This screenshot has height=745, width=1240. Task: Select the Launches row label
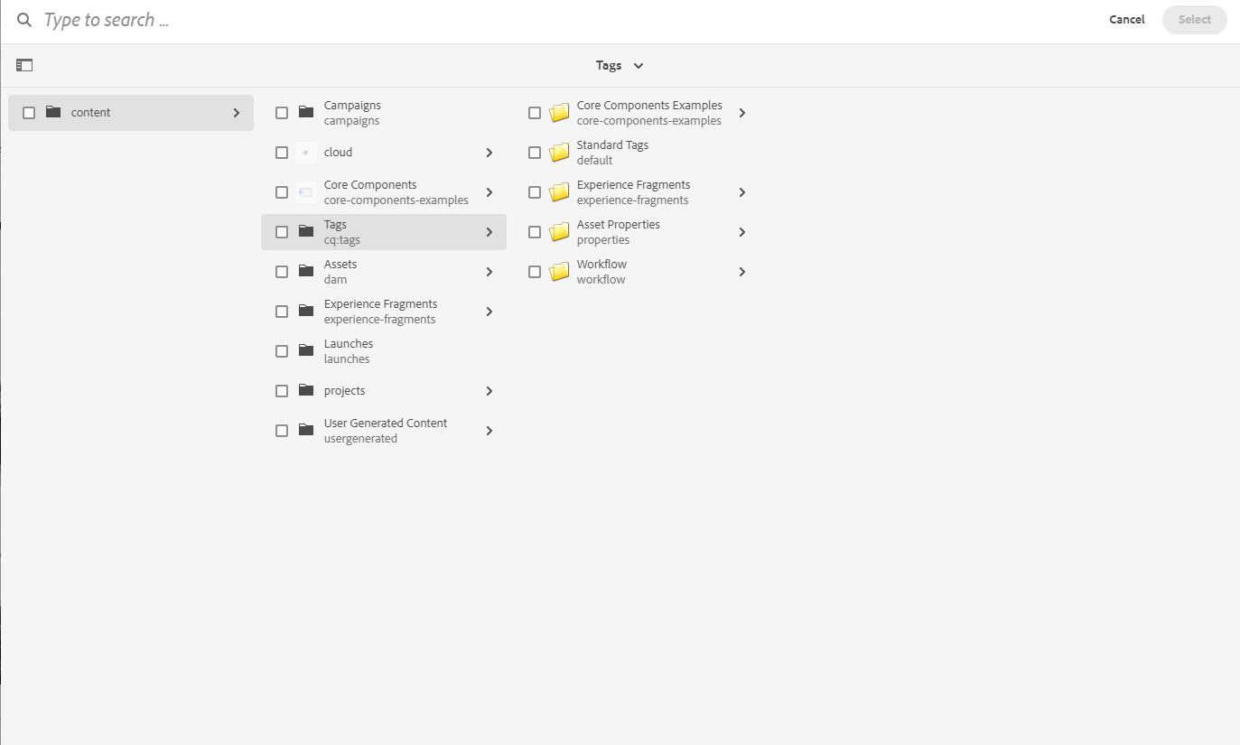[349, 344]
